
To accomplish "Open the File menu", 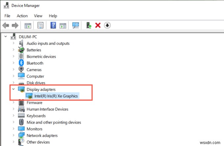I will 7,16.
